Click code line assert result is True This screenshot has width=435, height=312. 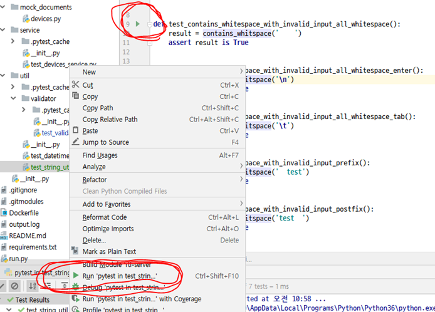pyautogui.click(x=208, y=43)
